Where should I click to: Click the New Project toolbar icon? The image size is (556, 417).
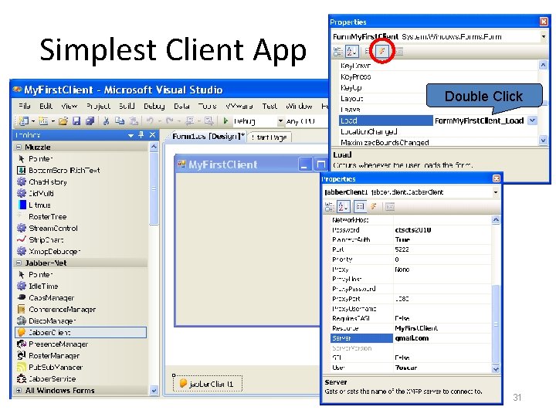pyautogui.click(x=23, y=121)
